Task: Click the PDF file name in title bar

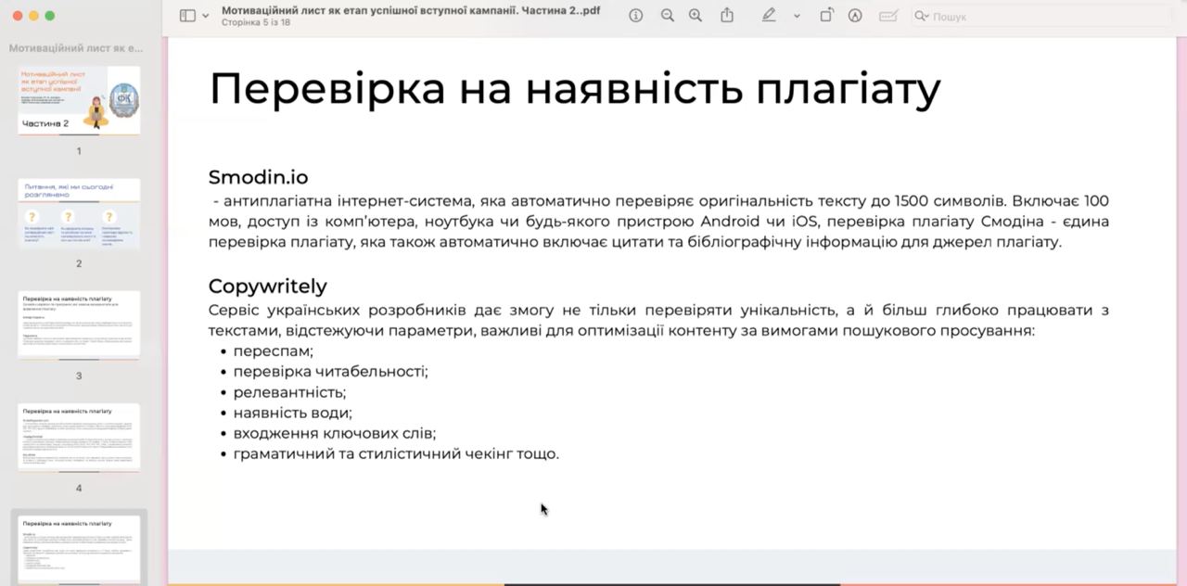Action: click(411, 10)
